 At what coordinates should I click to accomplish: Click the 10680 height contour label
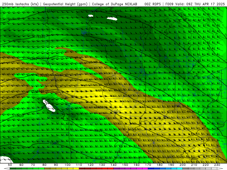click(x=54, y=143)
